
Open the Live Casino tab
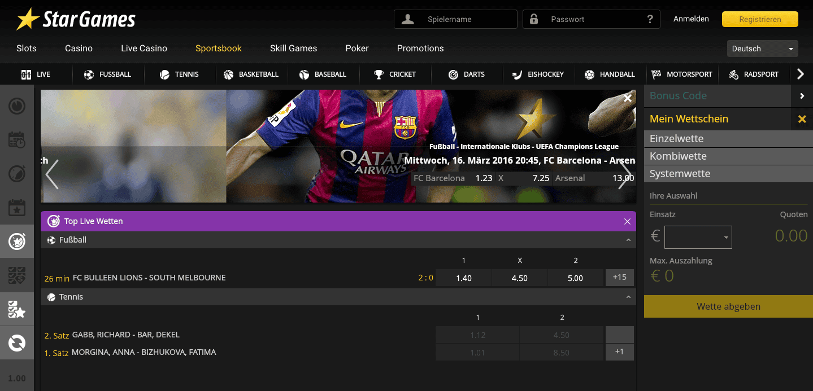coord(144,49)
